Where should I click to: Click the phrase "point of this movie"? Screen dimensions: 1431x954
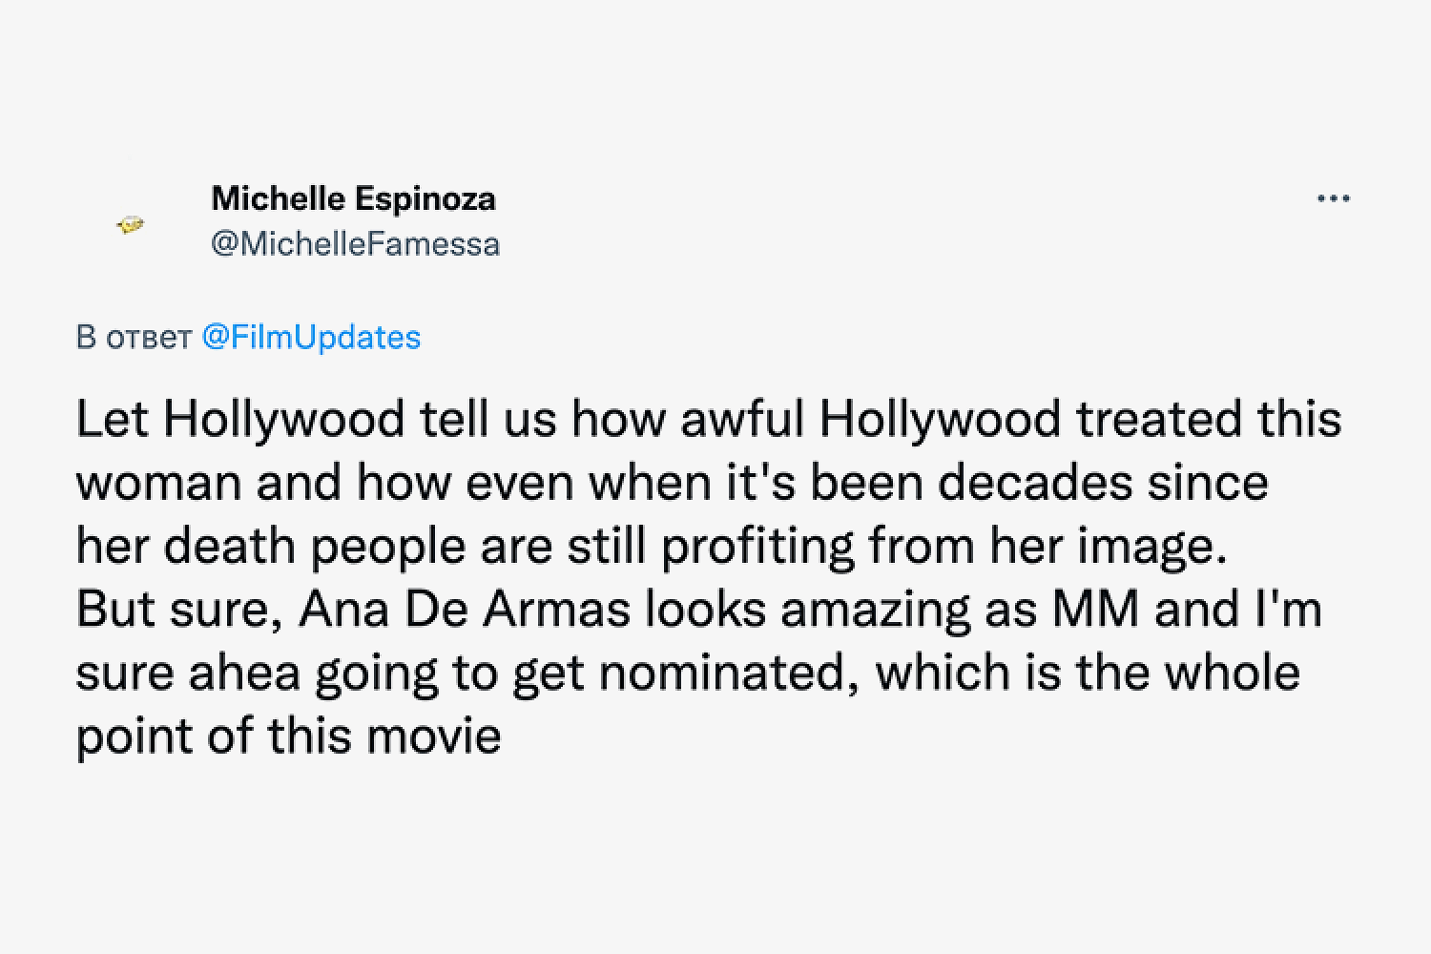coord(289,736)
